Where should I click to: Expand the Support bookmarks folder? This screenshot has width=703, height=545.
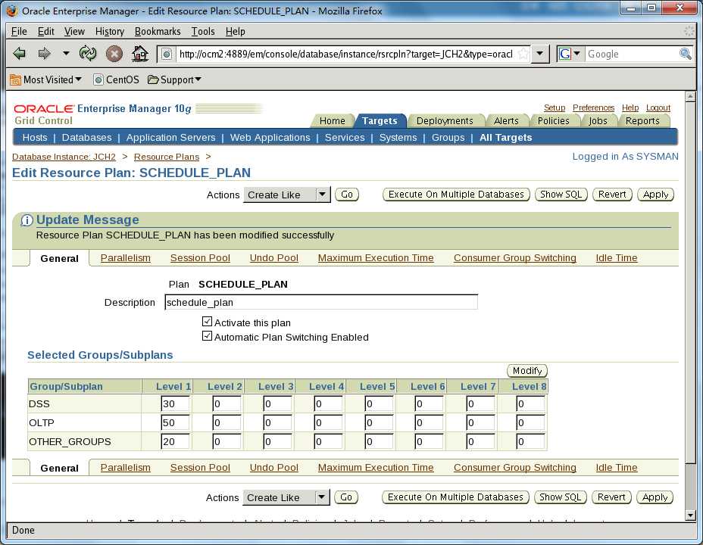click(174, 79)
